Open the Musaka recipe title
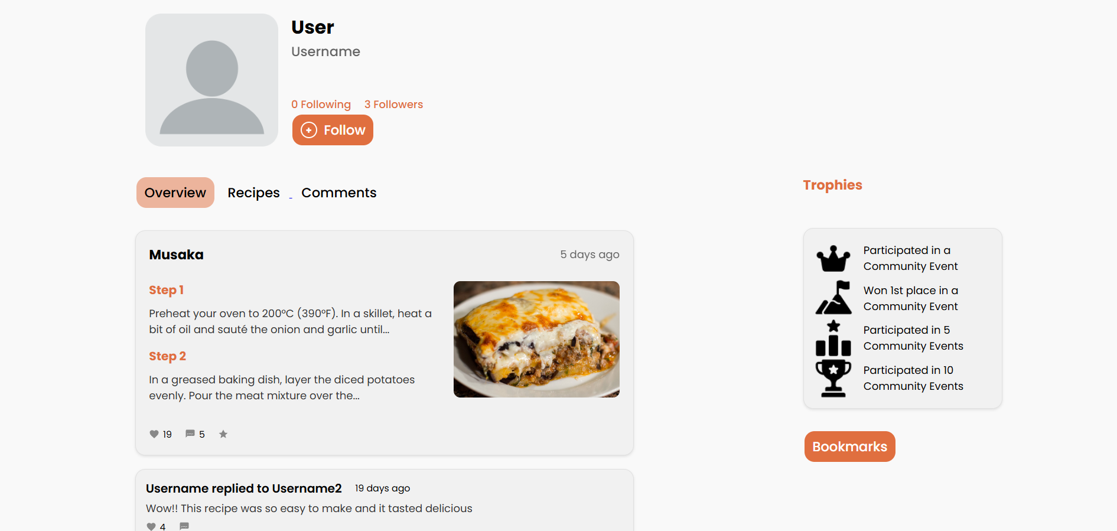The width and height of the screenshot is (1117, 531). click(x=176, y=255)
